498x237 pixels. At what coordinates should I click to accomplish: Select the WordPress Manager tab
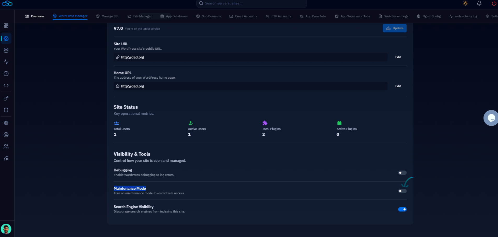[70, 16]
